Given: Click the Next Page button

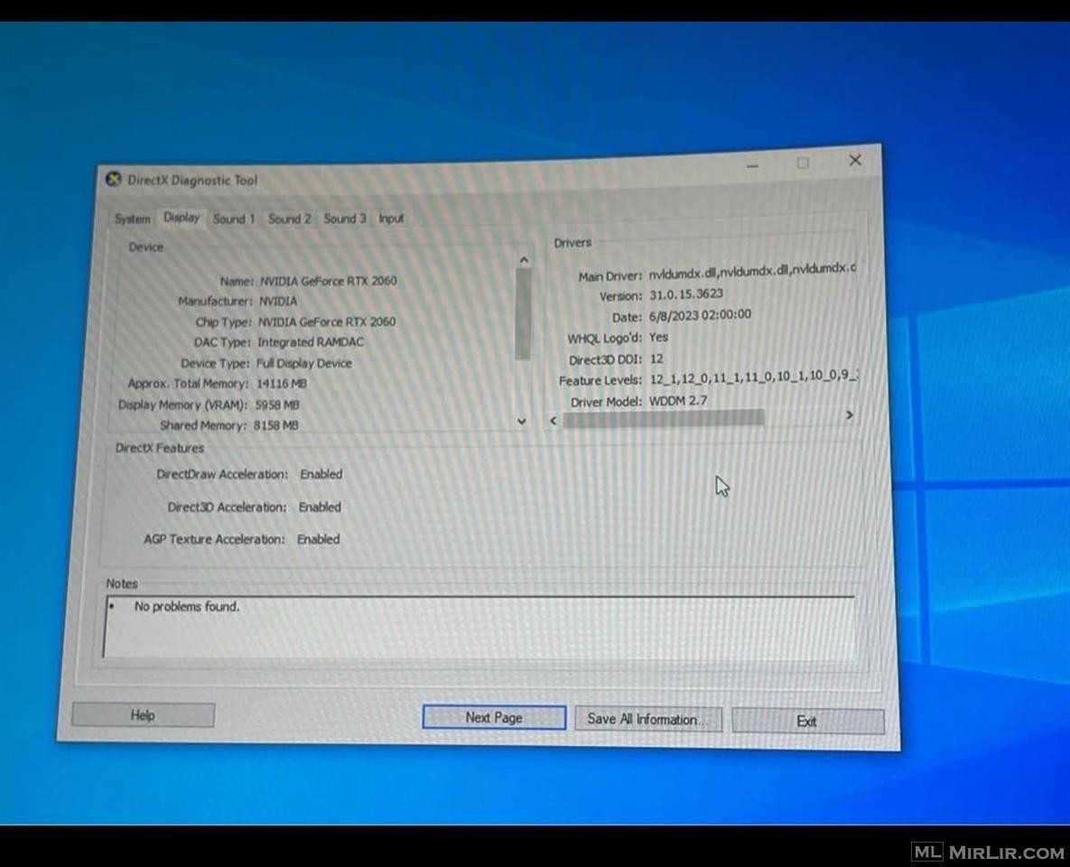Looking at the screenshot, I should point(494,717).
